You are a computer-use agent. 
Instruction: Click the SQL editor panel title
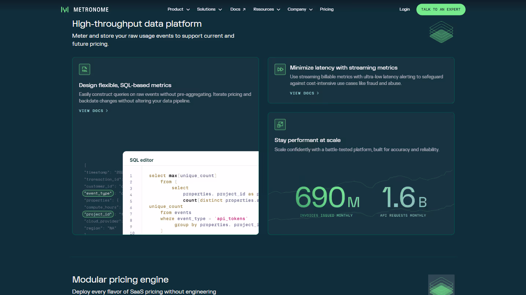(x=142, y=160)
